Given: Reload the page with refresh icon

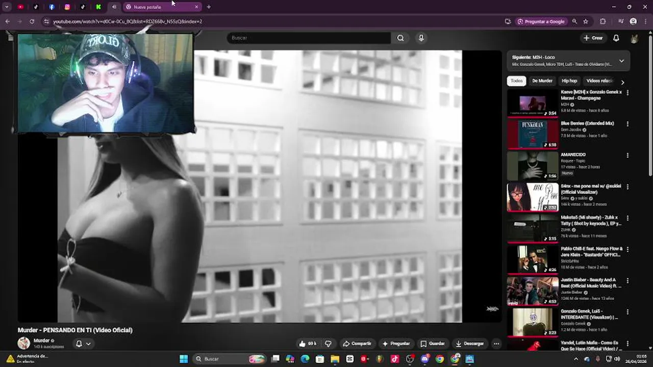Looking at the screenshot, I should coord(32,21).
